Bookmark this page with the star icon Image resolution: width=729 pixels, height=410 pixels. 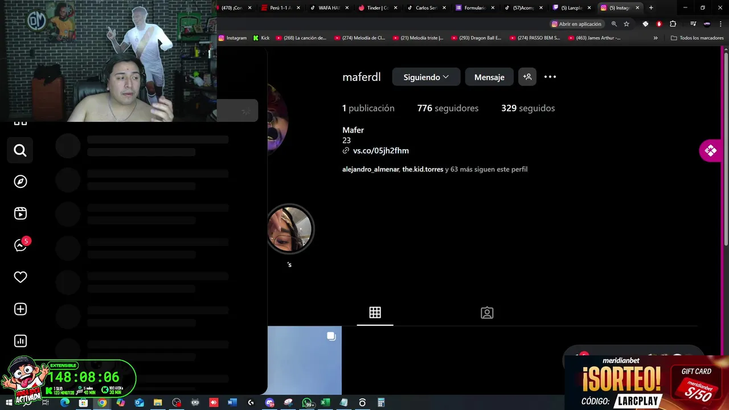pyautogui.click(x=626, y=24)
